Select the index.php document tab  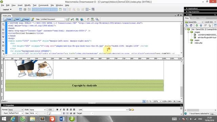(7, 16)
